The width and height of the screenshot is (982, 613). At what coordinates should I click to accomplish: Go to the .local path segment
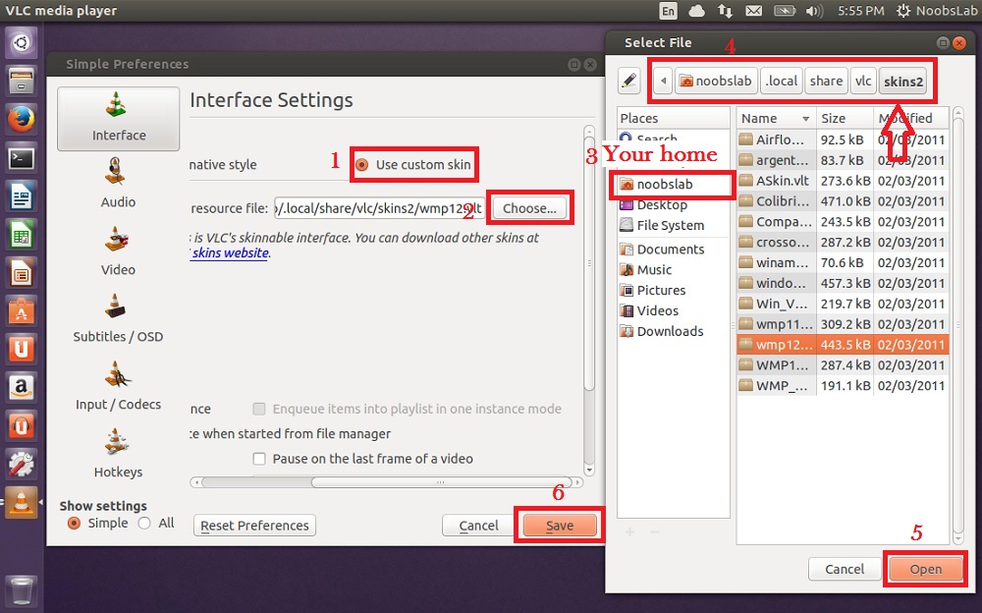[x=781, y=81]
